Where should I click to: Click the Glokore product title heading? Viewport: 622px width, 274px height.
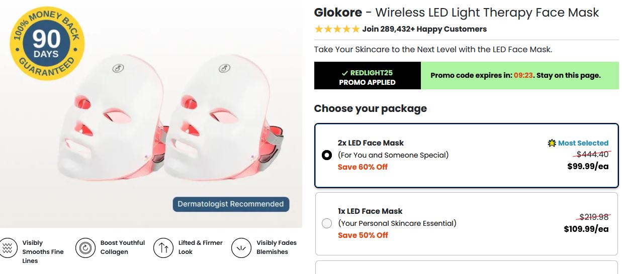pyautogui.click(x=456, y=13)
